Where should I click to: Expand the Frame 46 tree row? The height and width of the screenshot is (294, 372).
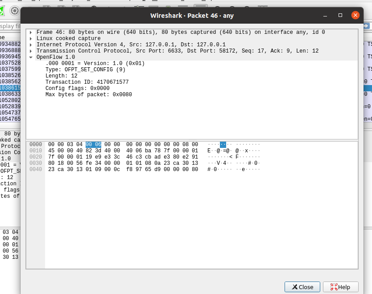tap(31, 32)
